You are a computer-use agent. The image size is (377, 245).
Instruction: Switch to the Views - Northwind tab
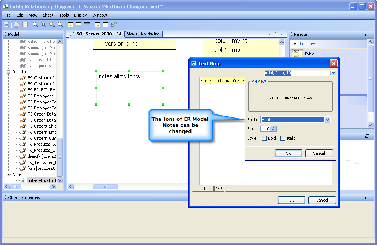click(x=143, y=34)
